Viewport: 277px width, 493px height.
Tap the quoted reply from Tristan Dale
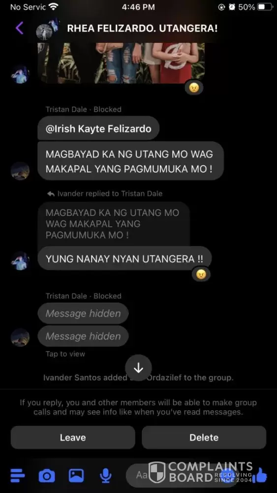point(114,224)
